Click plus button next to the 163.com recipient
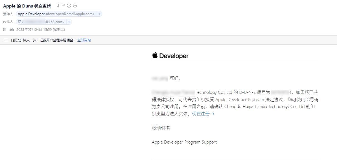Screen dimensions: 337x161 69,22
